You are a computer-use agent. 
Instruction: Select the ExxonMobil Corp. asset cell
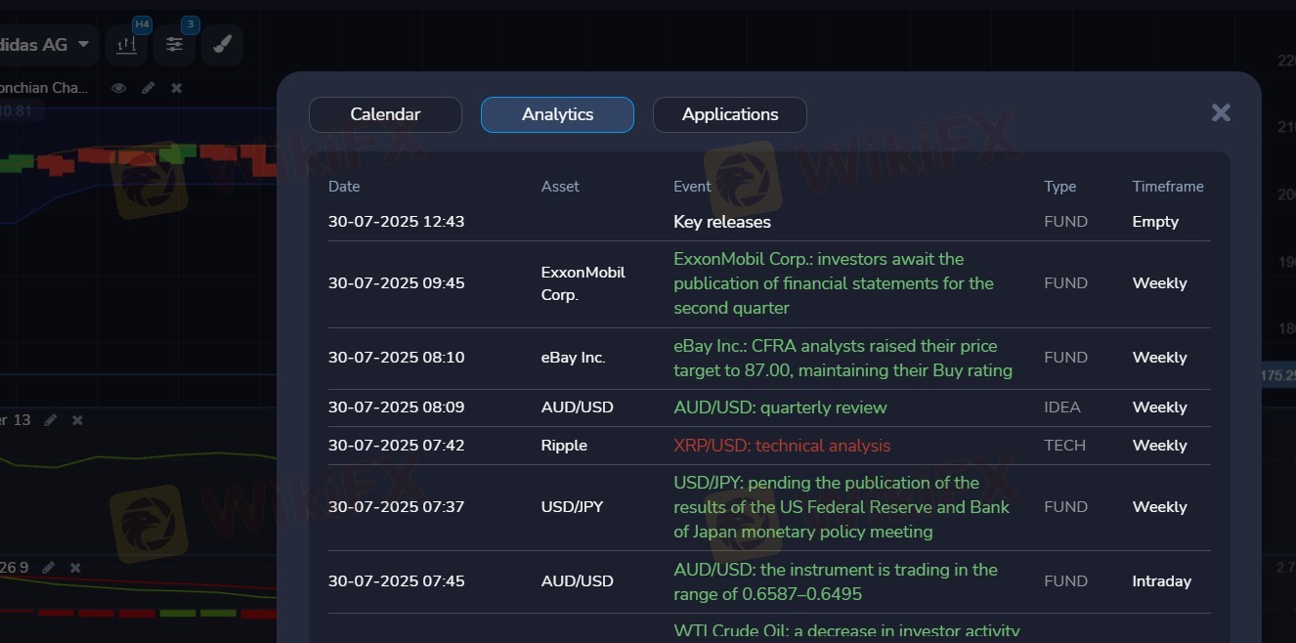coord(583,283)
